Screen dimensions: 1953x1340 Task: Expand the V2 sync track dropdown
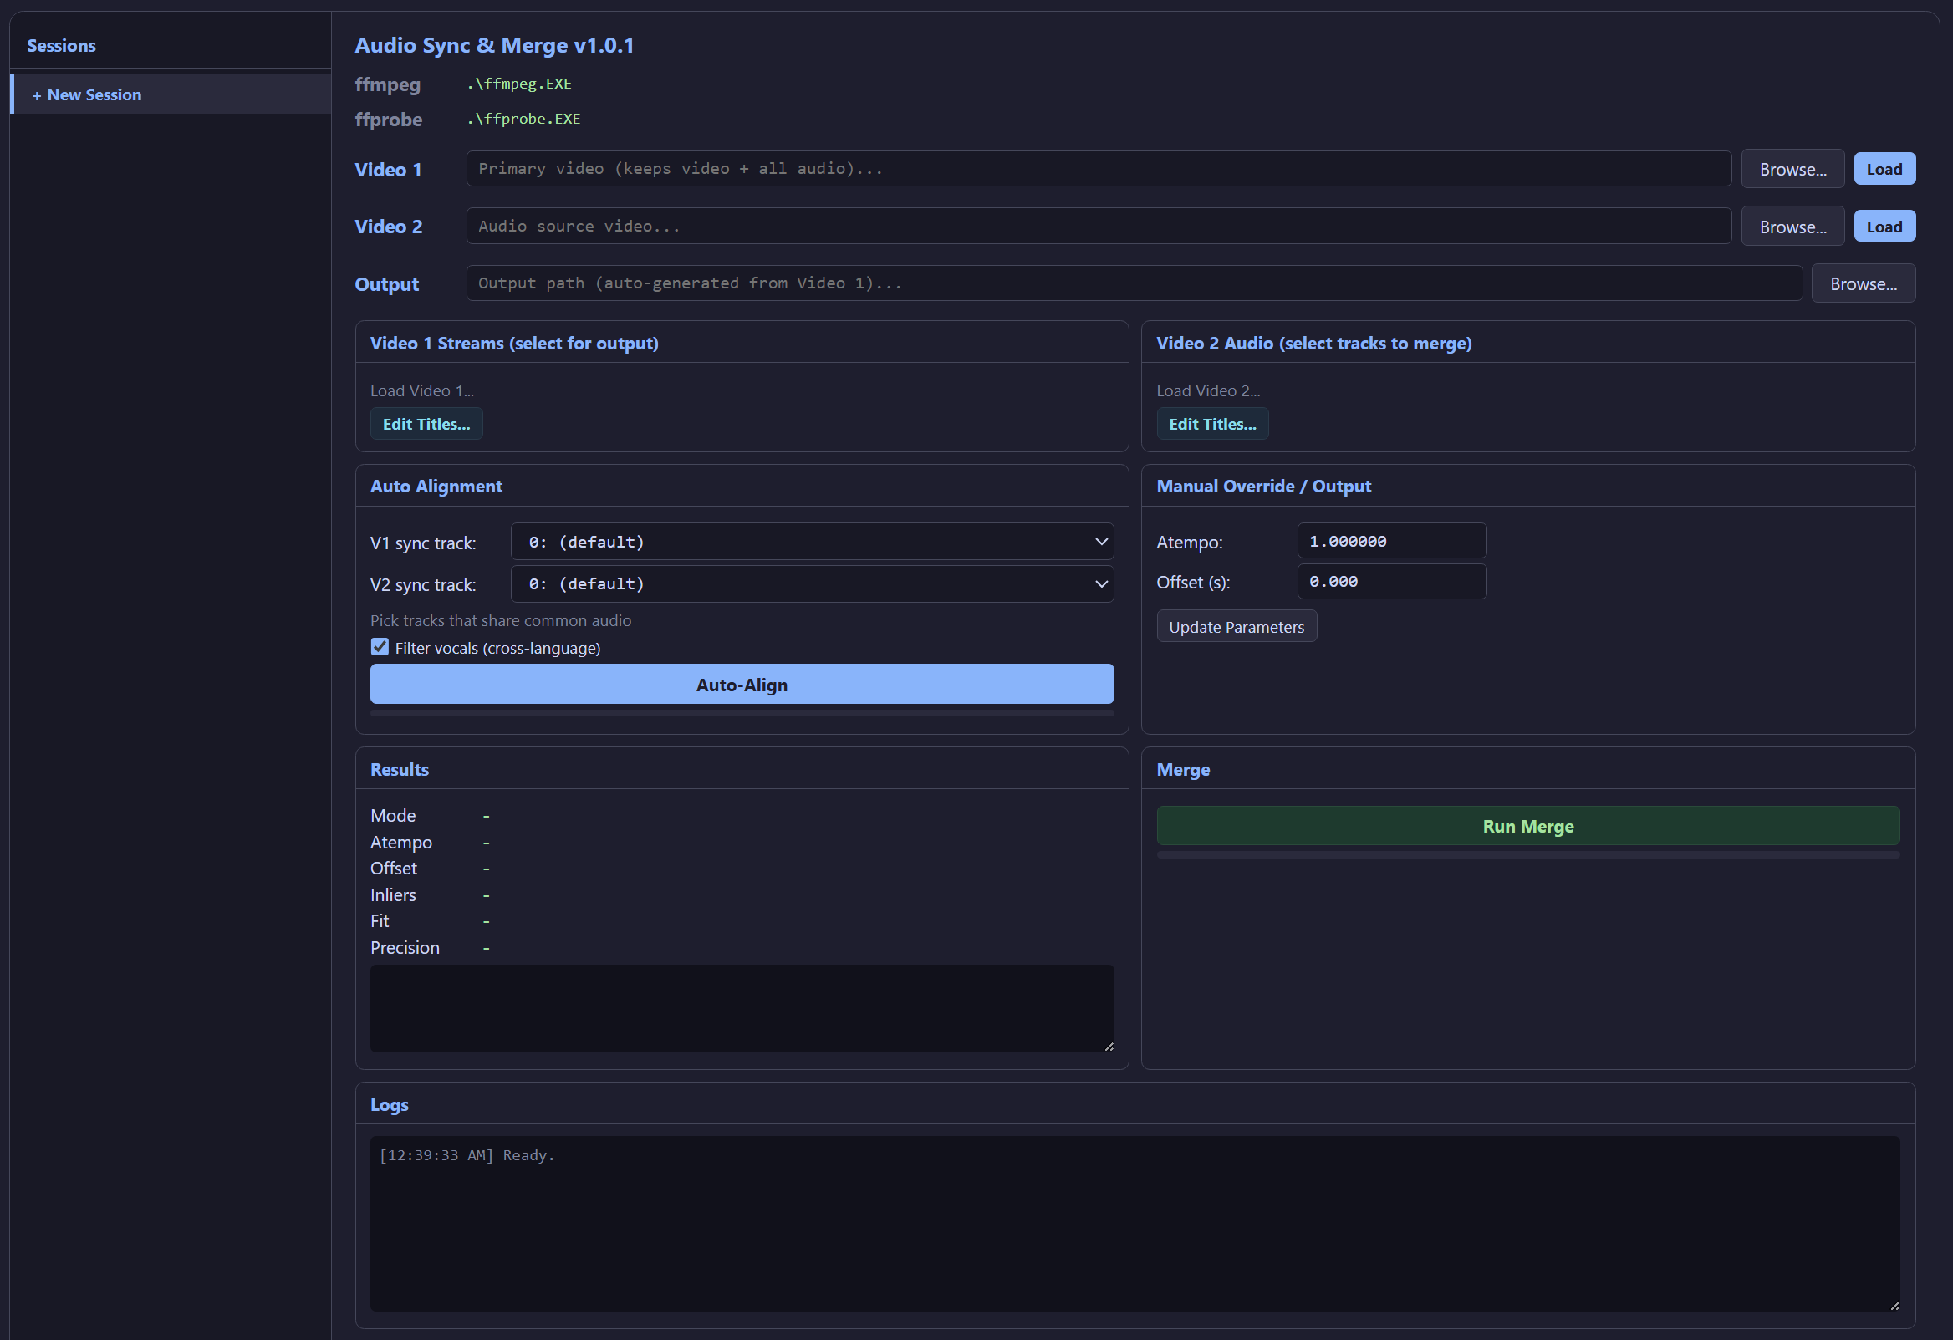tap(812, 583)
